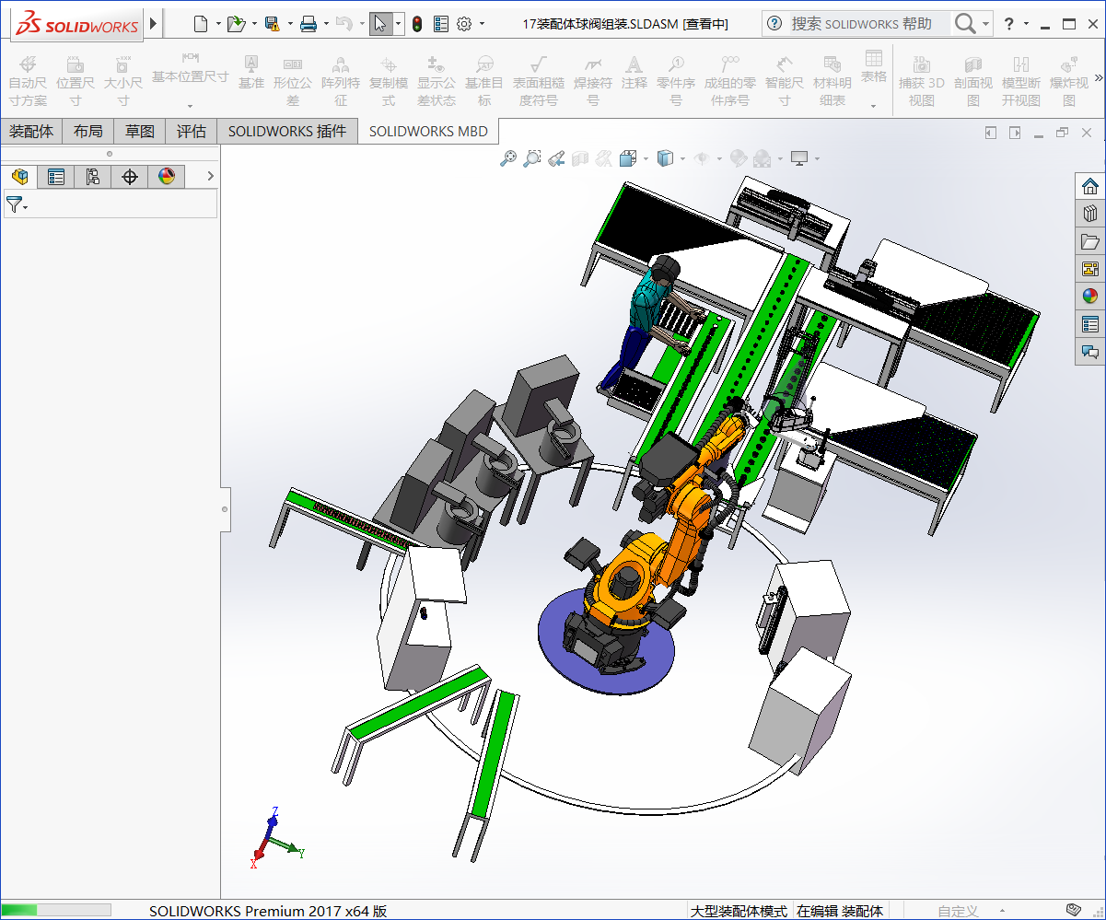Open the ConfigurationManager tab icon
This screenshot has height=920, width=1106.
[93, 177]
